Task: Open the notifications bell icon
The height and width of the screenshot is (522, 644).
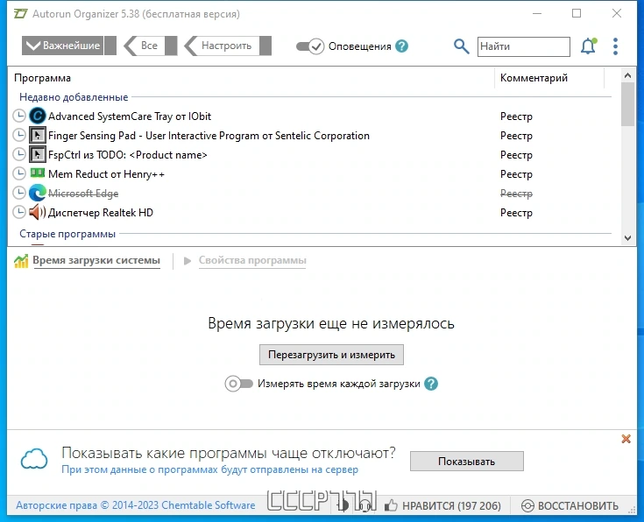Action: pos(588,46)
